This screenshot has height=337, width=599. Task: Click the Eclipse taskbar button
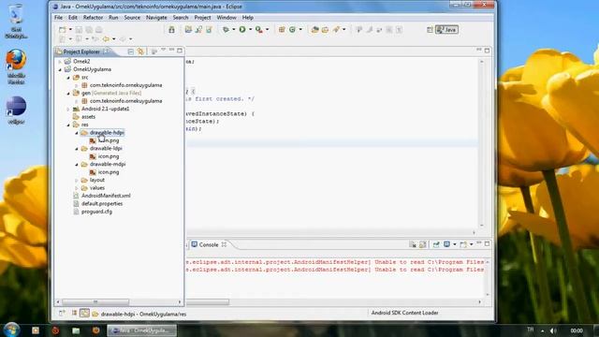click(x=141, y=330)
